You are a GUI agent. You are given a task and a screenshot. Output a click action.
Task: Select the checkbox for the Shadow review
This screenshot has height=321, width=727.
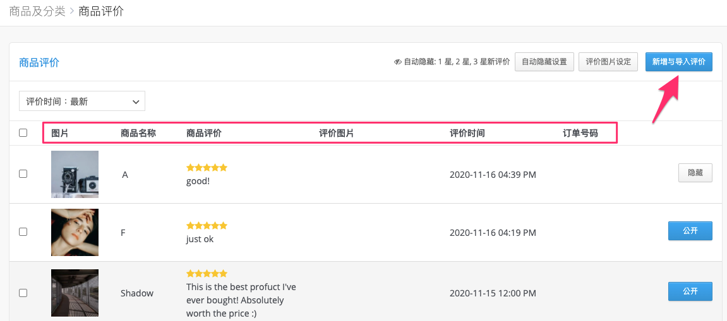click(23, 293)
